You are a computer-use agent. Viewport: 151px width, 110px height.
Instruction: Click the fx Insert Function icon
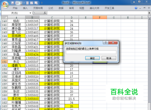pyautogui.click(x=45, y=13)
